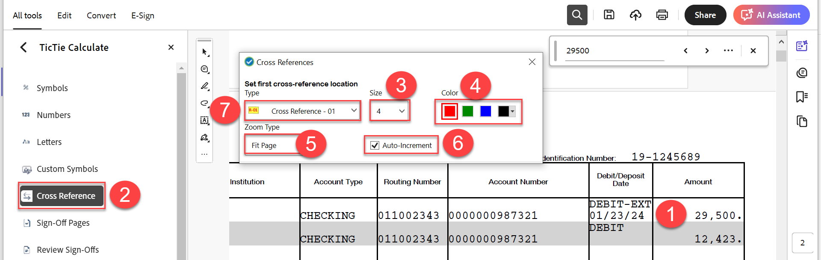The height and width of the screenshot is (260, 821).
Task: Pick the green color swatch
Action: (x=468, y=111)
